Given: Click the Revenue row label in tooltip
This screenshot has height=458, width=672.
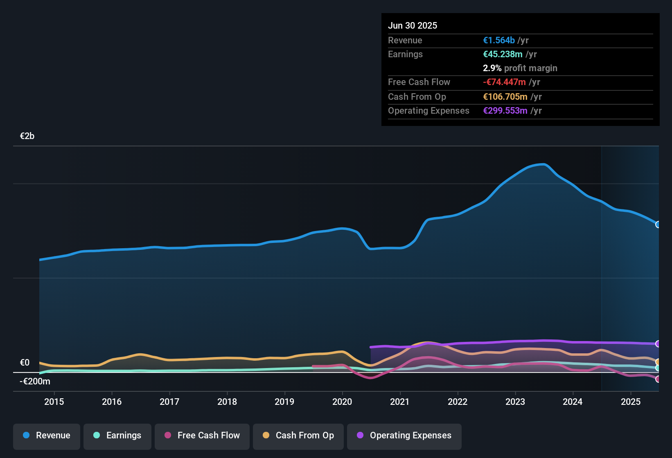Looking at the screenshot, I should 405,40.
